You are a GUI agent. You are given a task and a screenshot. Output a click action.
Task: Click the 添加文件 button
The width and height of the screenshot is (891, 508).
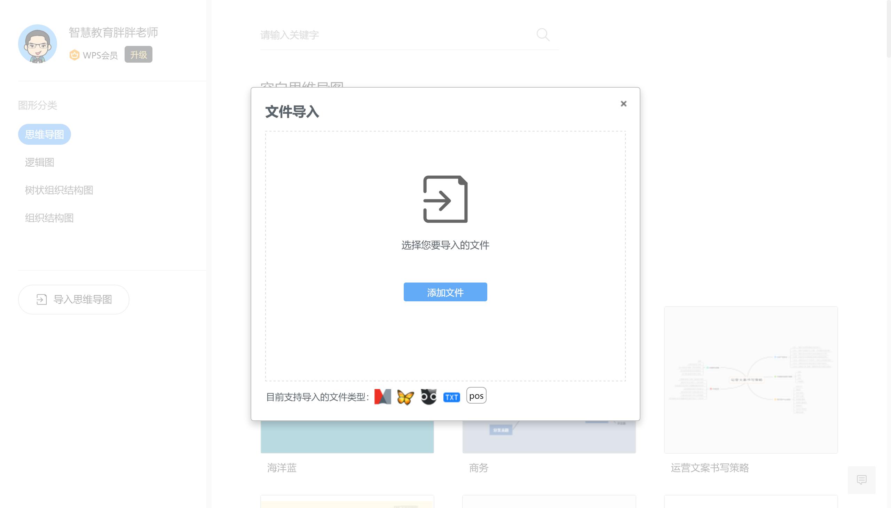click(x=444, y=292)
